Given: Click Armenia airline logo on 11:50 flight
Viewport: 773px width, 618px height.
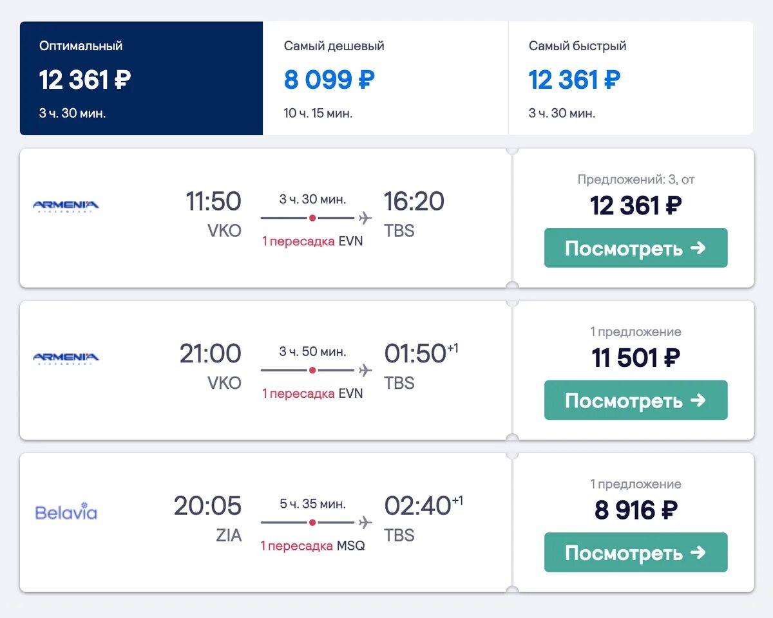Looking at the screenshot, I should pos(66,206).
